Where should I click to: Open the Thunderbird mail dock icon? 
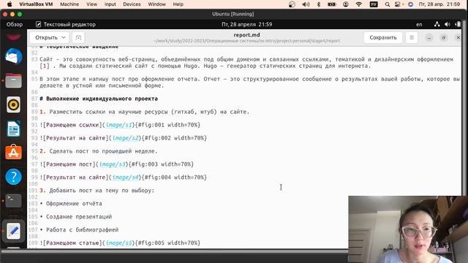click(13, 57)
